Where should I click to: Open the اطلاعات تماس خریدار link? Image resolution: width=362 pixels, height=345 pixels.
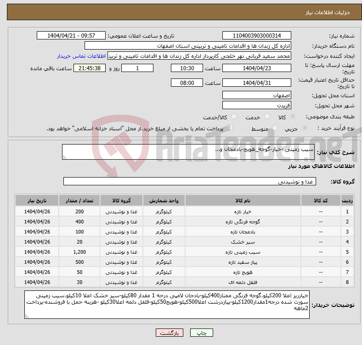(81, 56)
